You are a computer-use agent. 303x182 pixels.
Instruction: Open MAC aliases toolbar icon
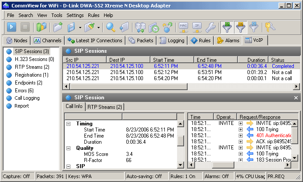(x=183, y=27)
